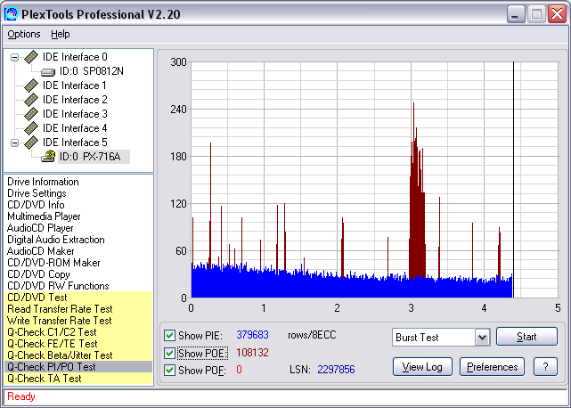Collapse the IDE Interface 5 tree node
The image size is (571, 408).
(14, 143)
